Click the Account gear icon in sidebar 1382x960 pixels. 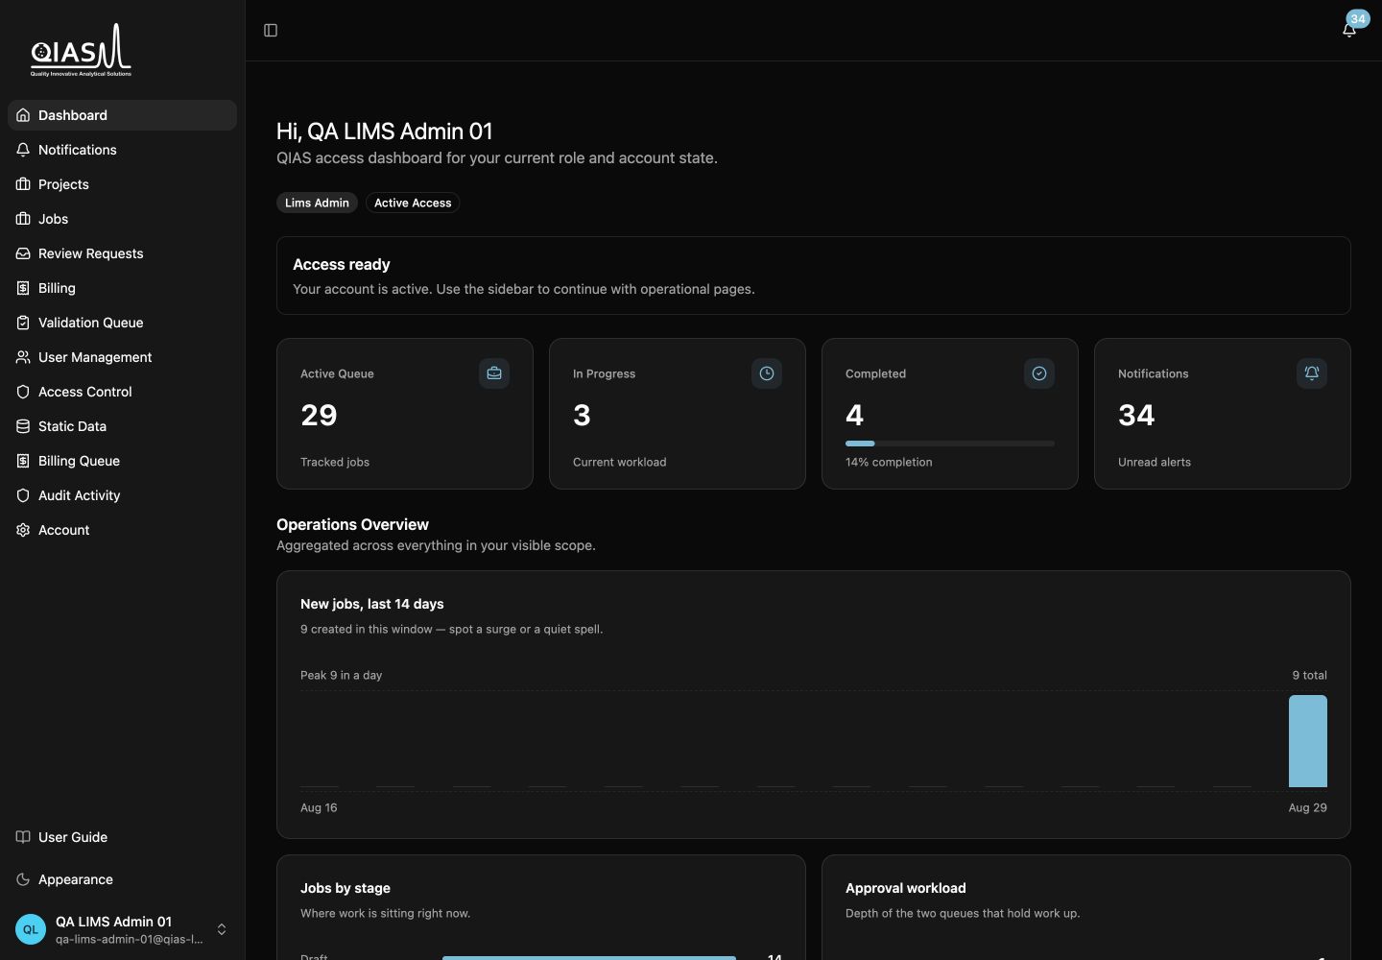tap(23, 530)
